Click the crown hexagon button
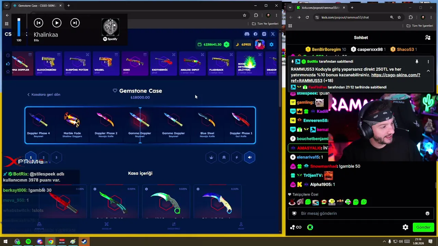 pos(211,158)
